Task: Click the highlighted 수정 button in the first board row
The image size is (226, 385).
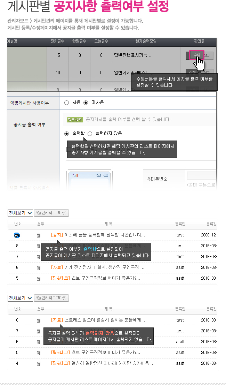Action: [197, 55]
